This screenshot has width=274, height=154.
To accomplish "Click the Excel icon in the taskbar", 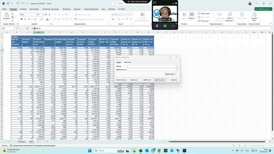I will point(140,151).
